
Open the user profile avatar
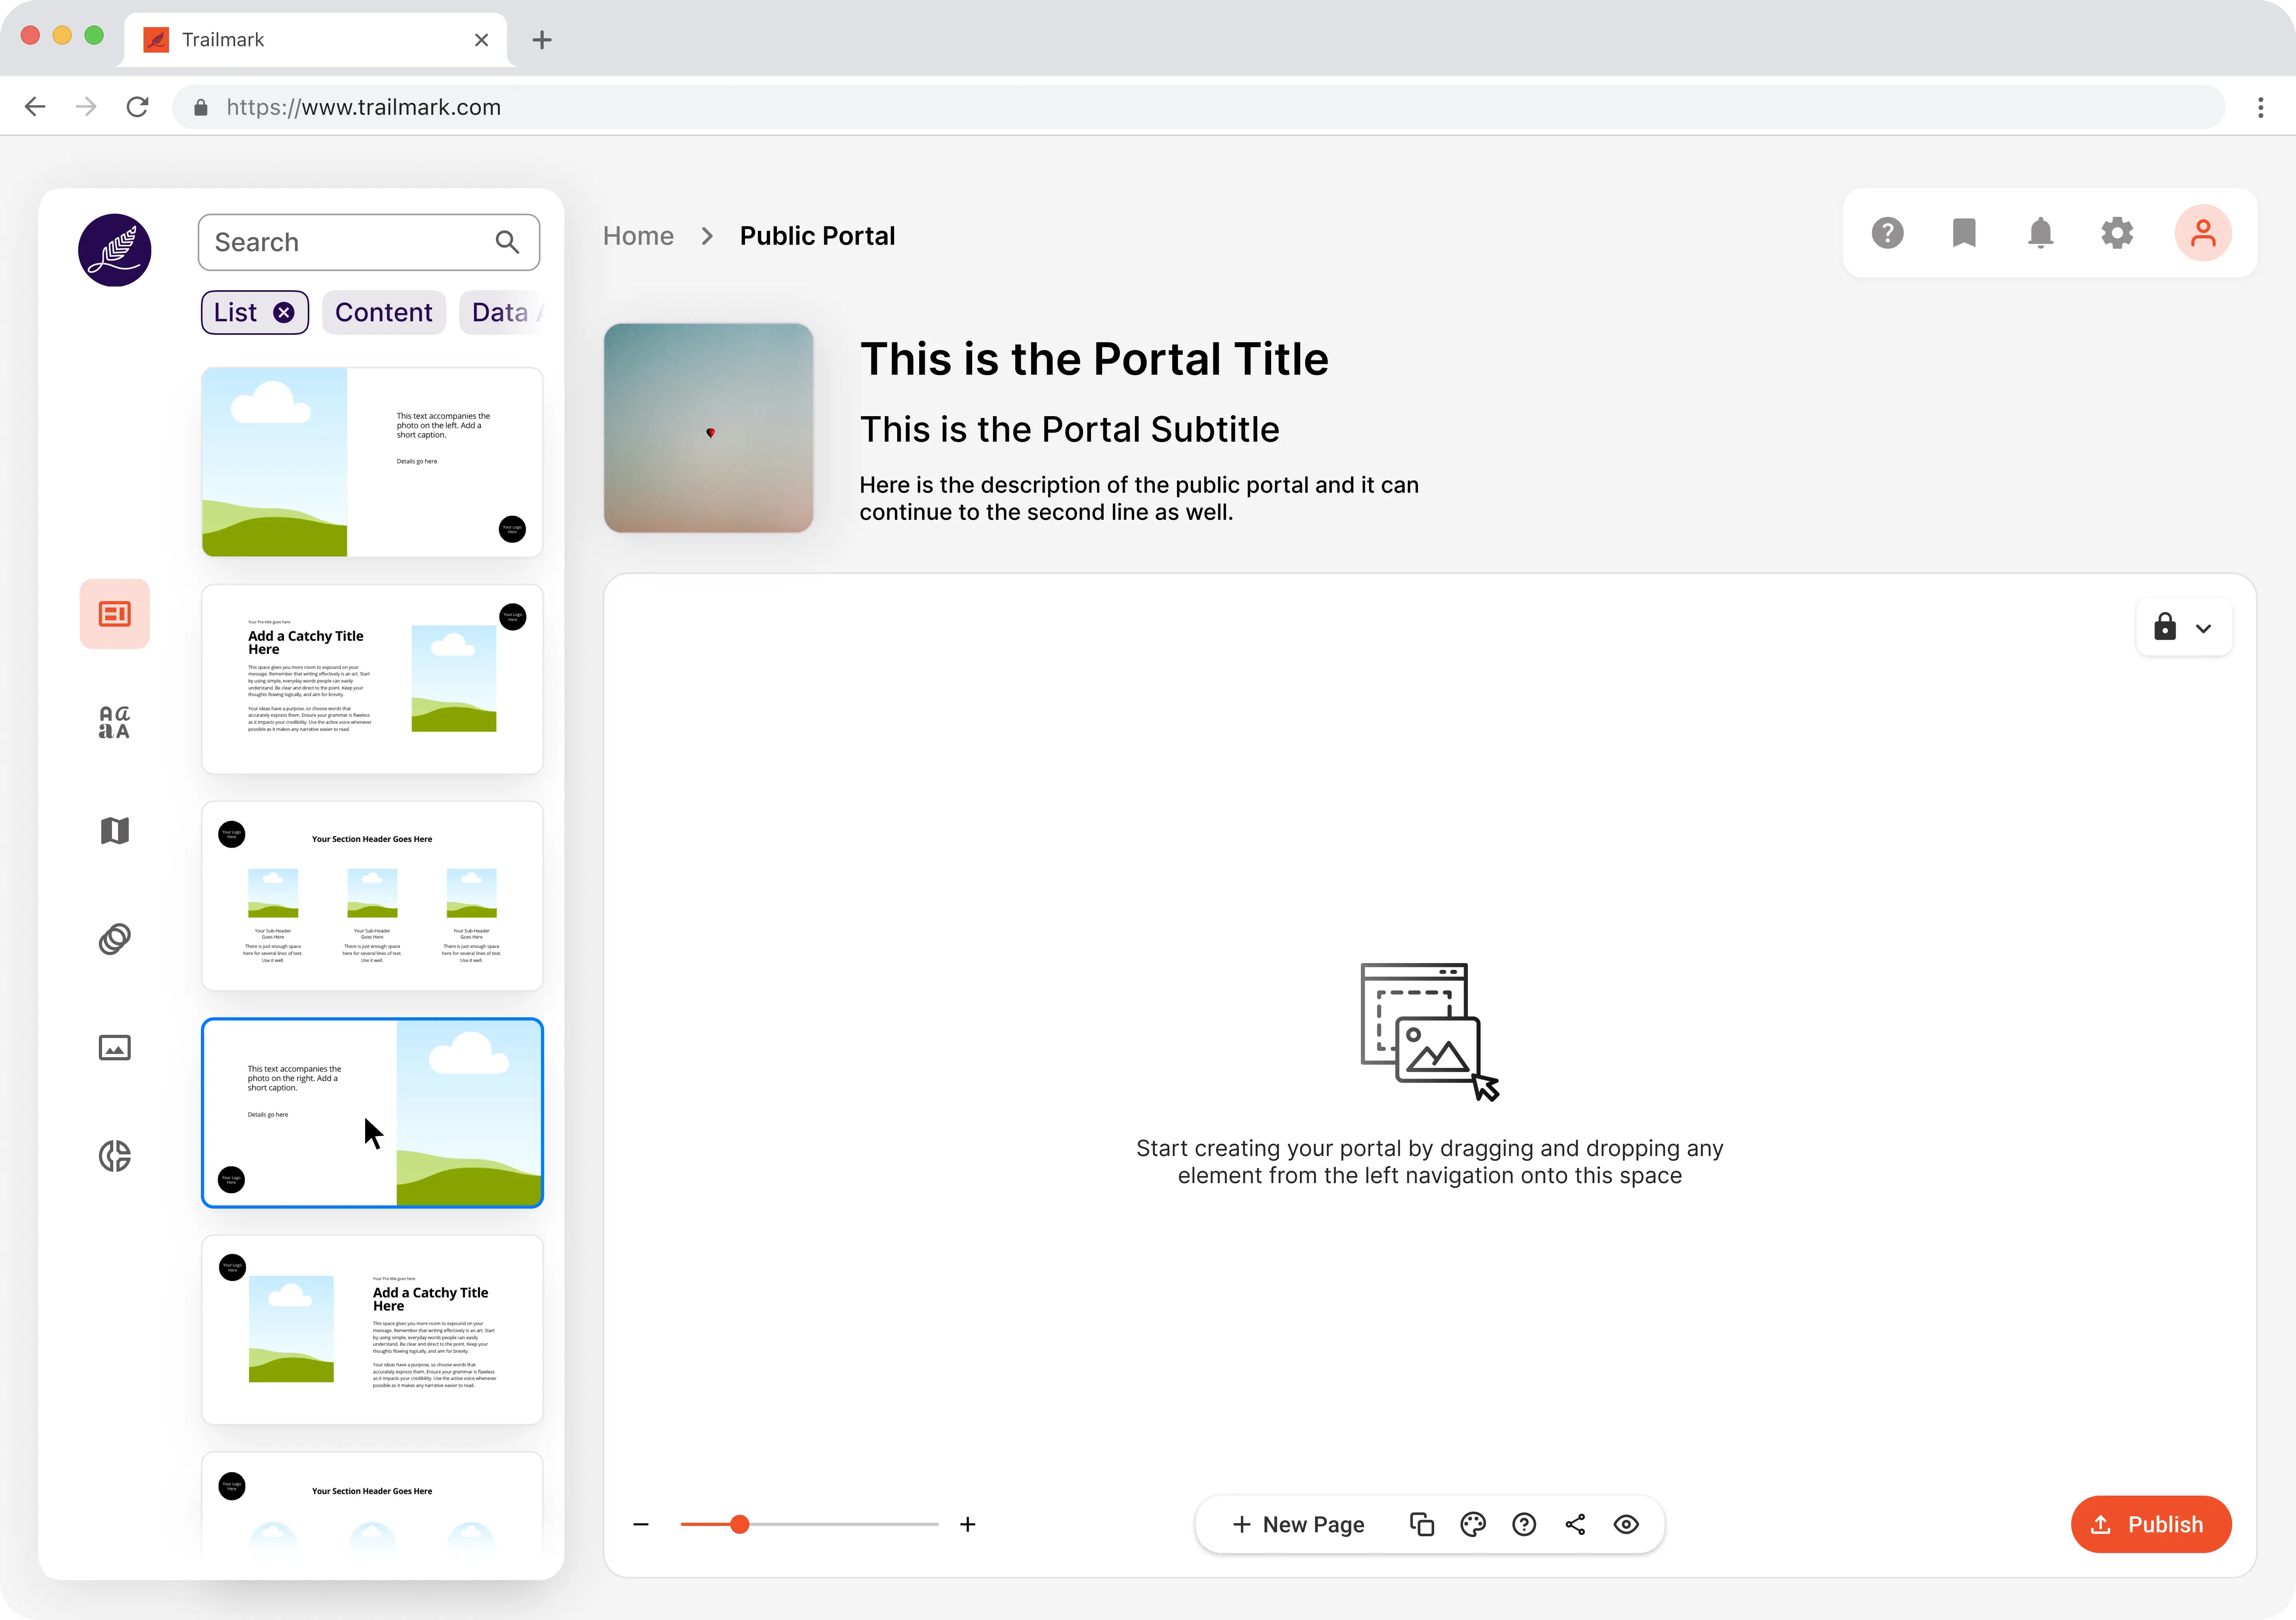coord(2203,233)
